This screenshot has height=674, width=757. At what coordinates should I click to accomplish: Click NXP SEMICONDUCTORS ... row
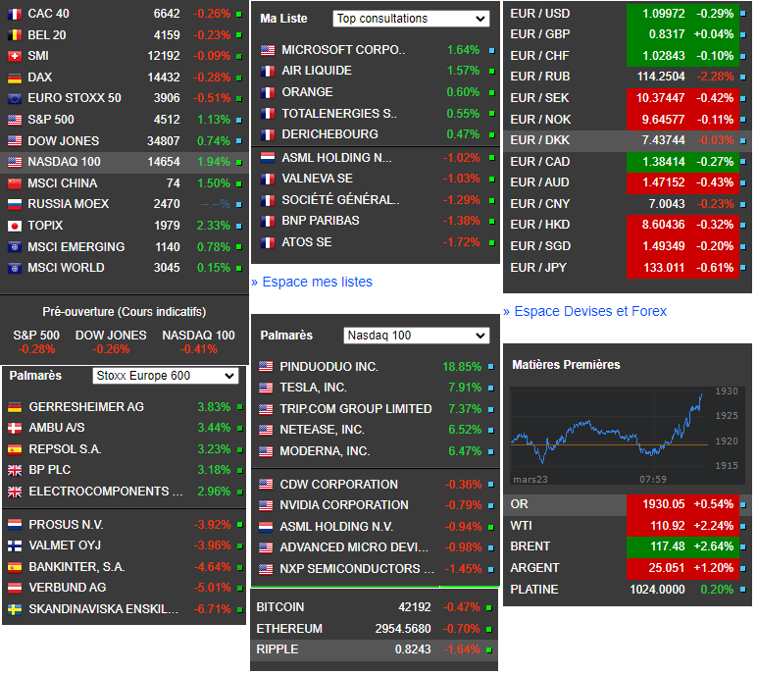376,569
